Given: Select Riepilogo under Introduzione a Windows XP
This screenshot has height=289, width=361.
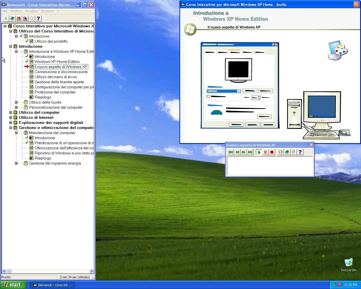Looking at the screenshot, I should (43, 97).
